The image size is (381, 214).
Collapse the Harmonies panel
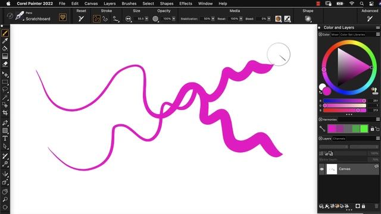point(320,119)
